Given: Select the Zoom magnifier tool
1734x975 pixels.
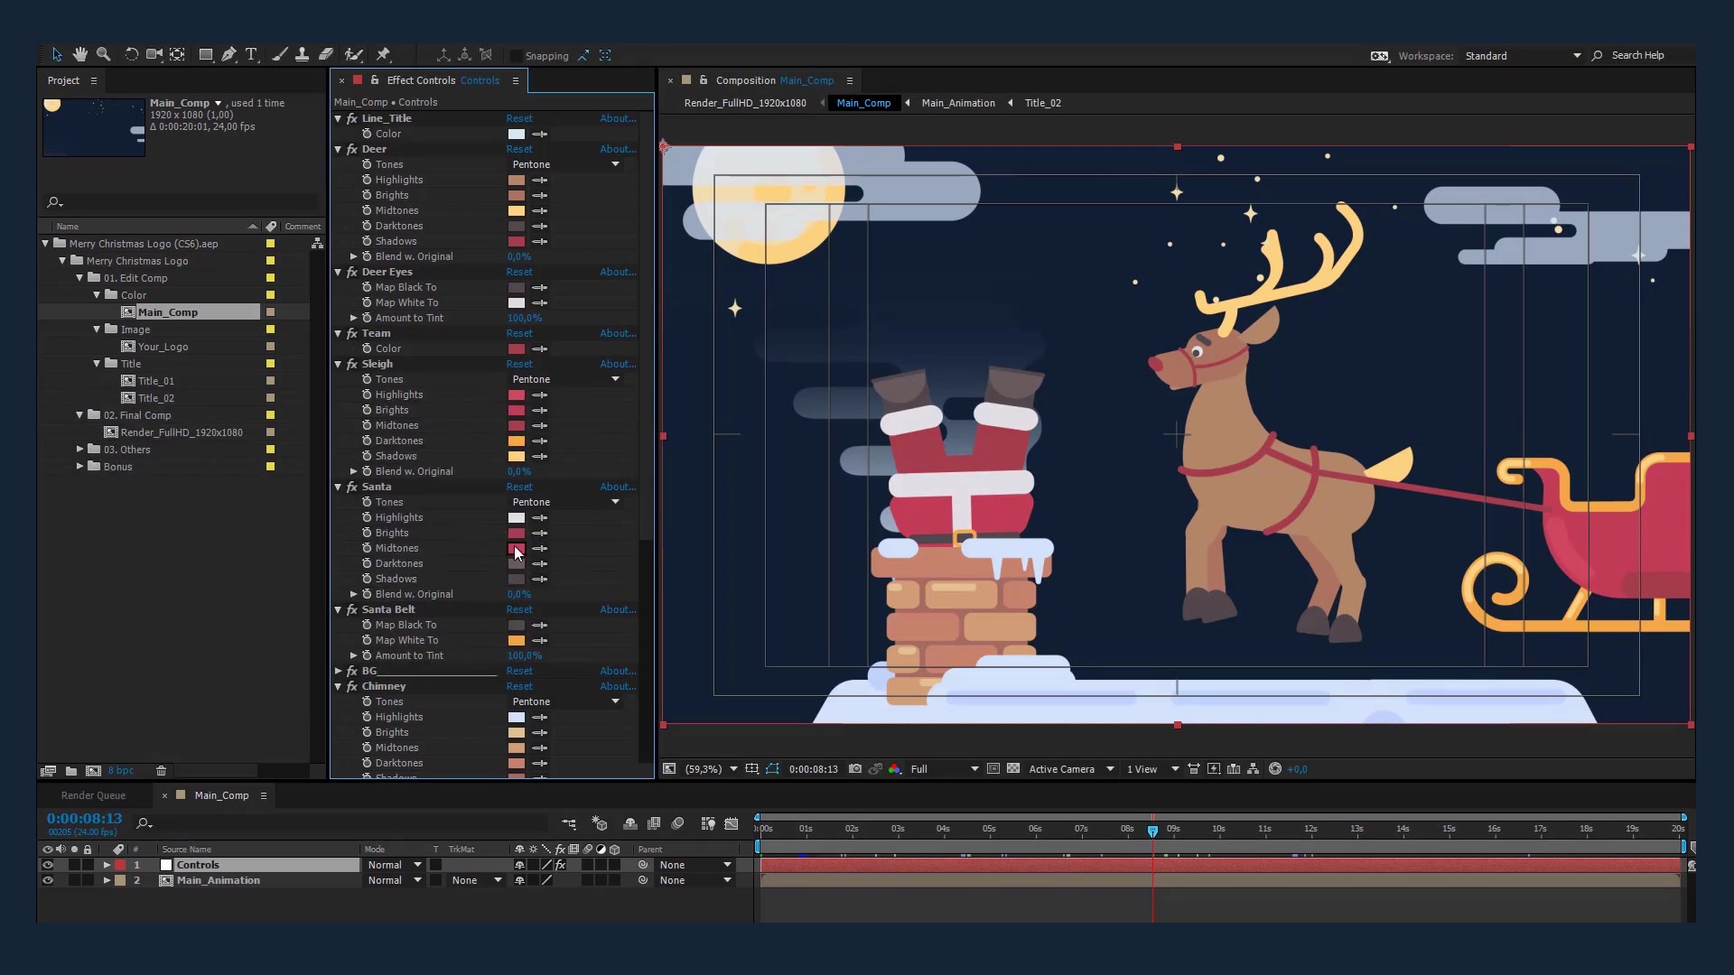Looking at the screenshot, I should (x=104, y=55).
